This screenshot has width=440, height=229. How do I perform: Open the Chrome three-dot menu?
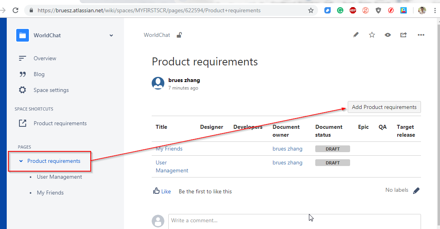[435, 10]
